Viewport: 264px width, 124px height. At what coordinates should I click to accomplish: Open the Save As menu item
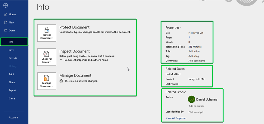[13, 58]
